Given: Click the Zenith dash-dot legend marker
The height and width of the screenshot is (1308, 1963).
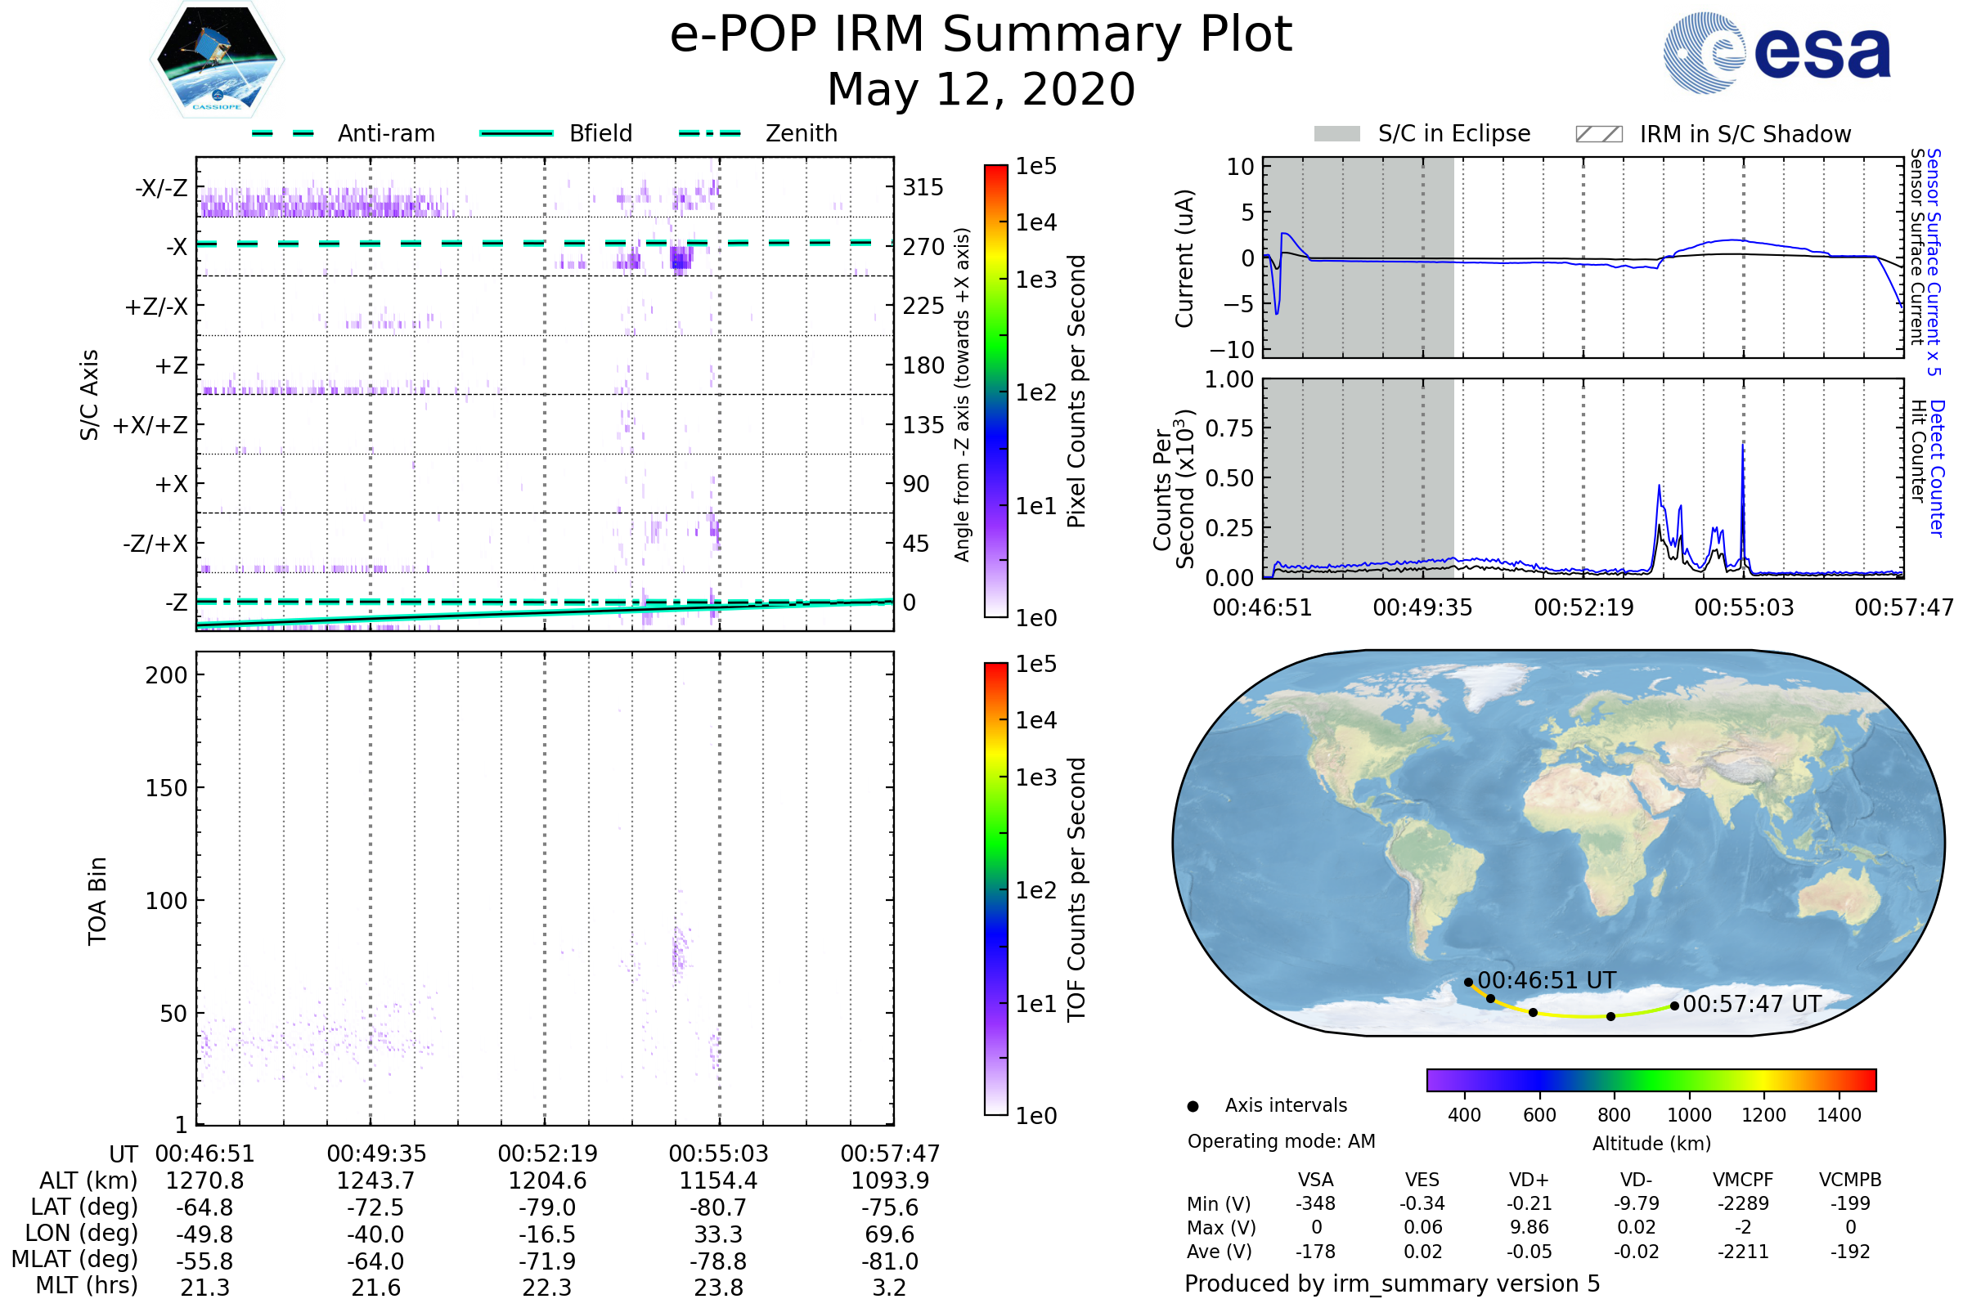Looking at the screenshot, I should point(709,133).
